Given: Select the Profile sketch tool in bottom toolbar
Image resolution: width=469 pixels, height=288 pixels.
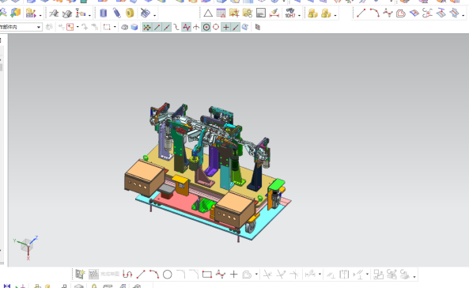Looking at the screenshot, I should coord(127,274).
